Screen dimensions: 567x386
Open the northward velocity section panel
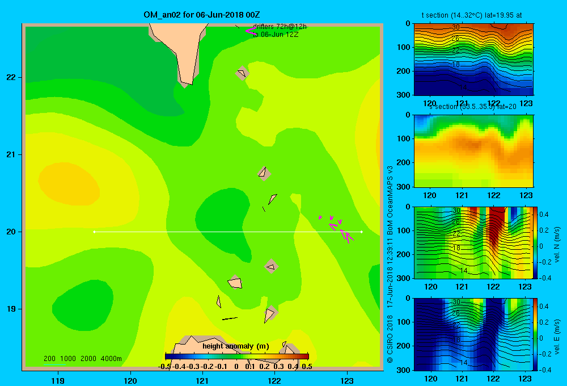pos(473,242)
